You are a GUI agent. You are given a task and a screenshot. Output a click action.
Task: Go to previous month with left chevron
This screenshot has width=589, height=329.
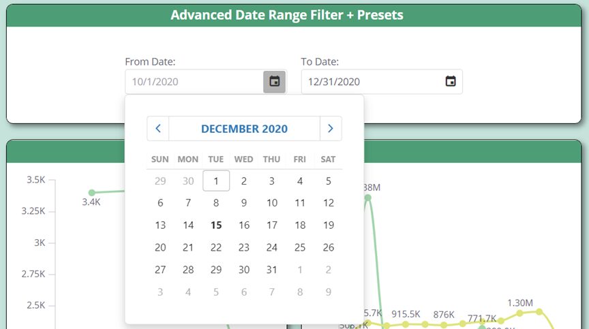[x=158, y=129]
